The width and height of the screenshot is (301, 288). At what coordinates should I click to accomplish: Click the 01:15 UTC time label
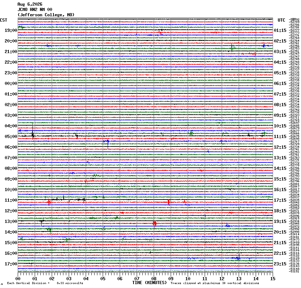point(280,30)
